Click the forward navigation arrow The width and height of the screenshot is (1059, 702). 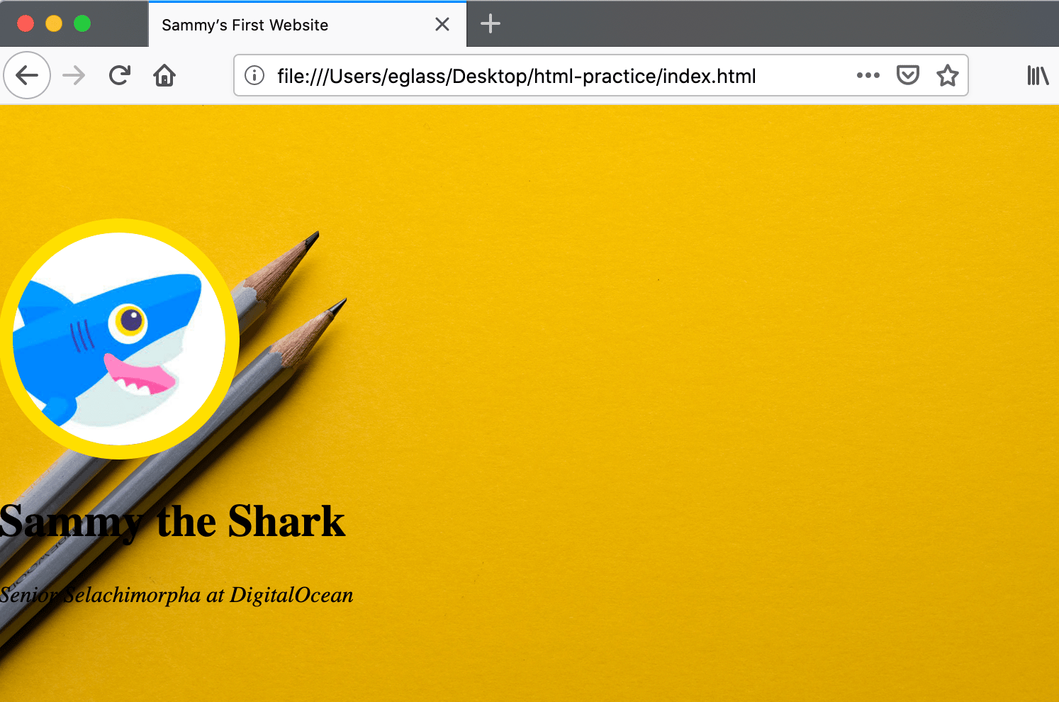(x=74, y=75)
